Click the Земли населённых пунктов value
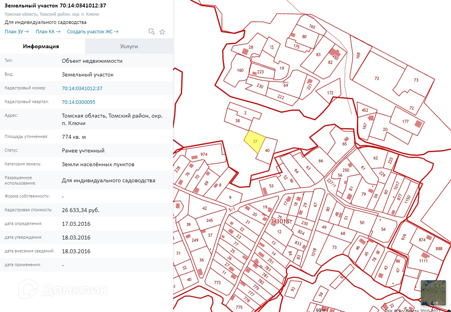 [98, 165]
